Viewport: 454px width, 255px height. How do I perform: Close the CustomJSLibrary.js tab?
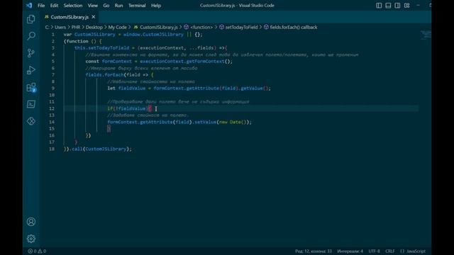pos(94,17)
